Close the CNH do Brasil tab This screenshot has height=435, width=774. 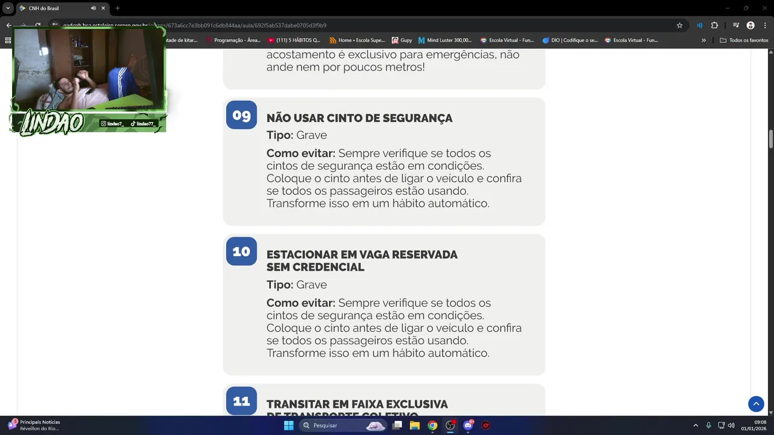[x=103, y=8]
